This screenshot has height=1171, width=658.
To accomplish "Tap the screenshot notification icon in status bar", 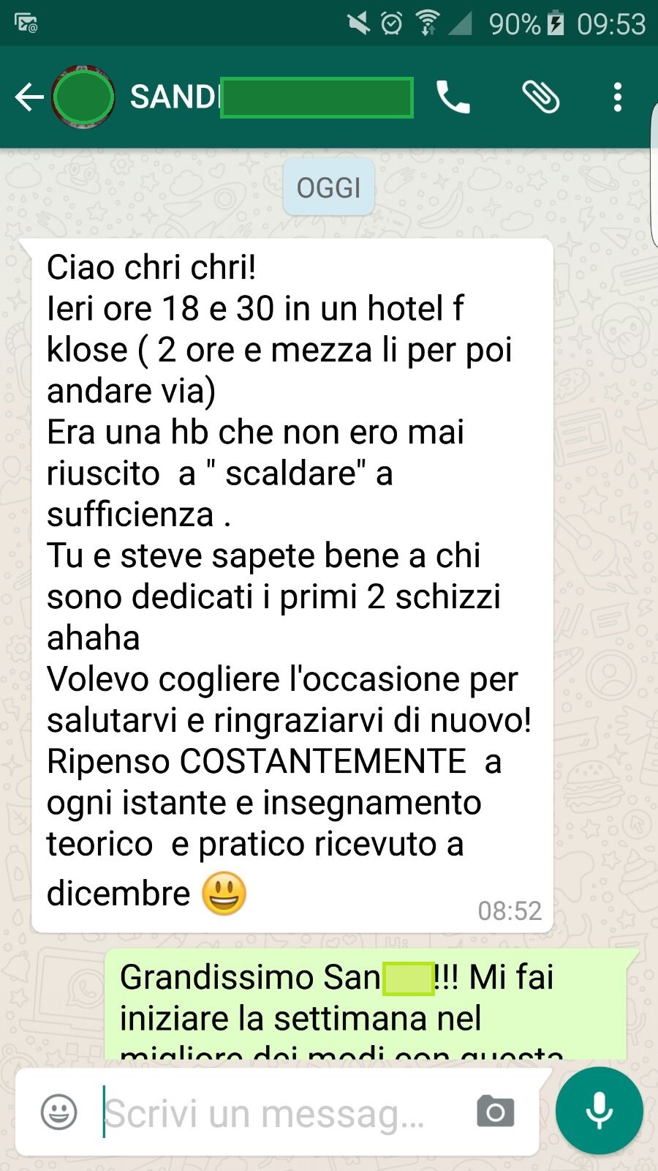I will [x=26, y=23].
